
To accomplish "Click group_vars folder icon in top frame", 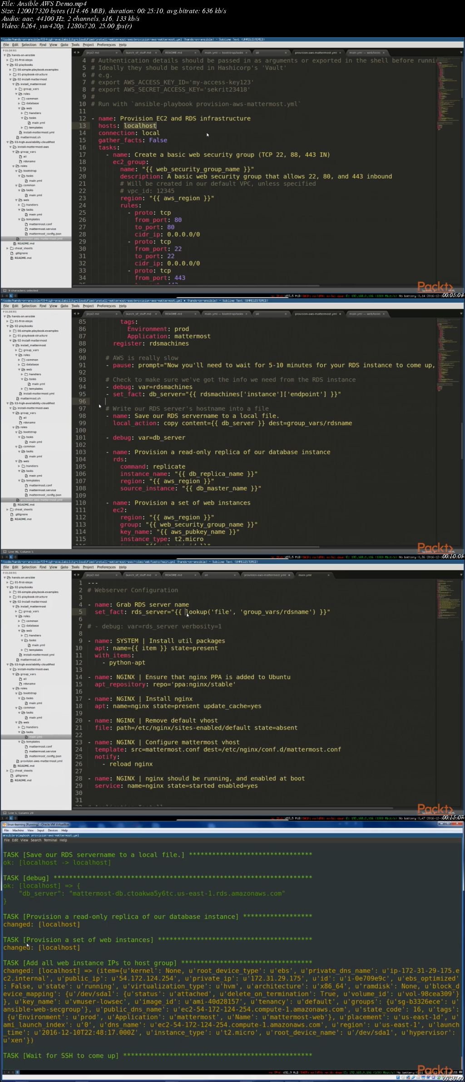I will (21, 89).
